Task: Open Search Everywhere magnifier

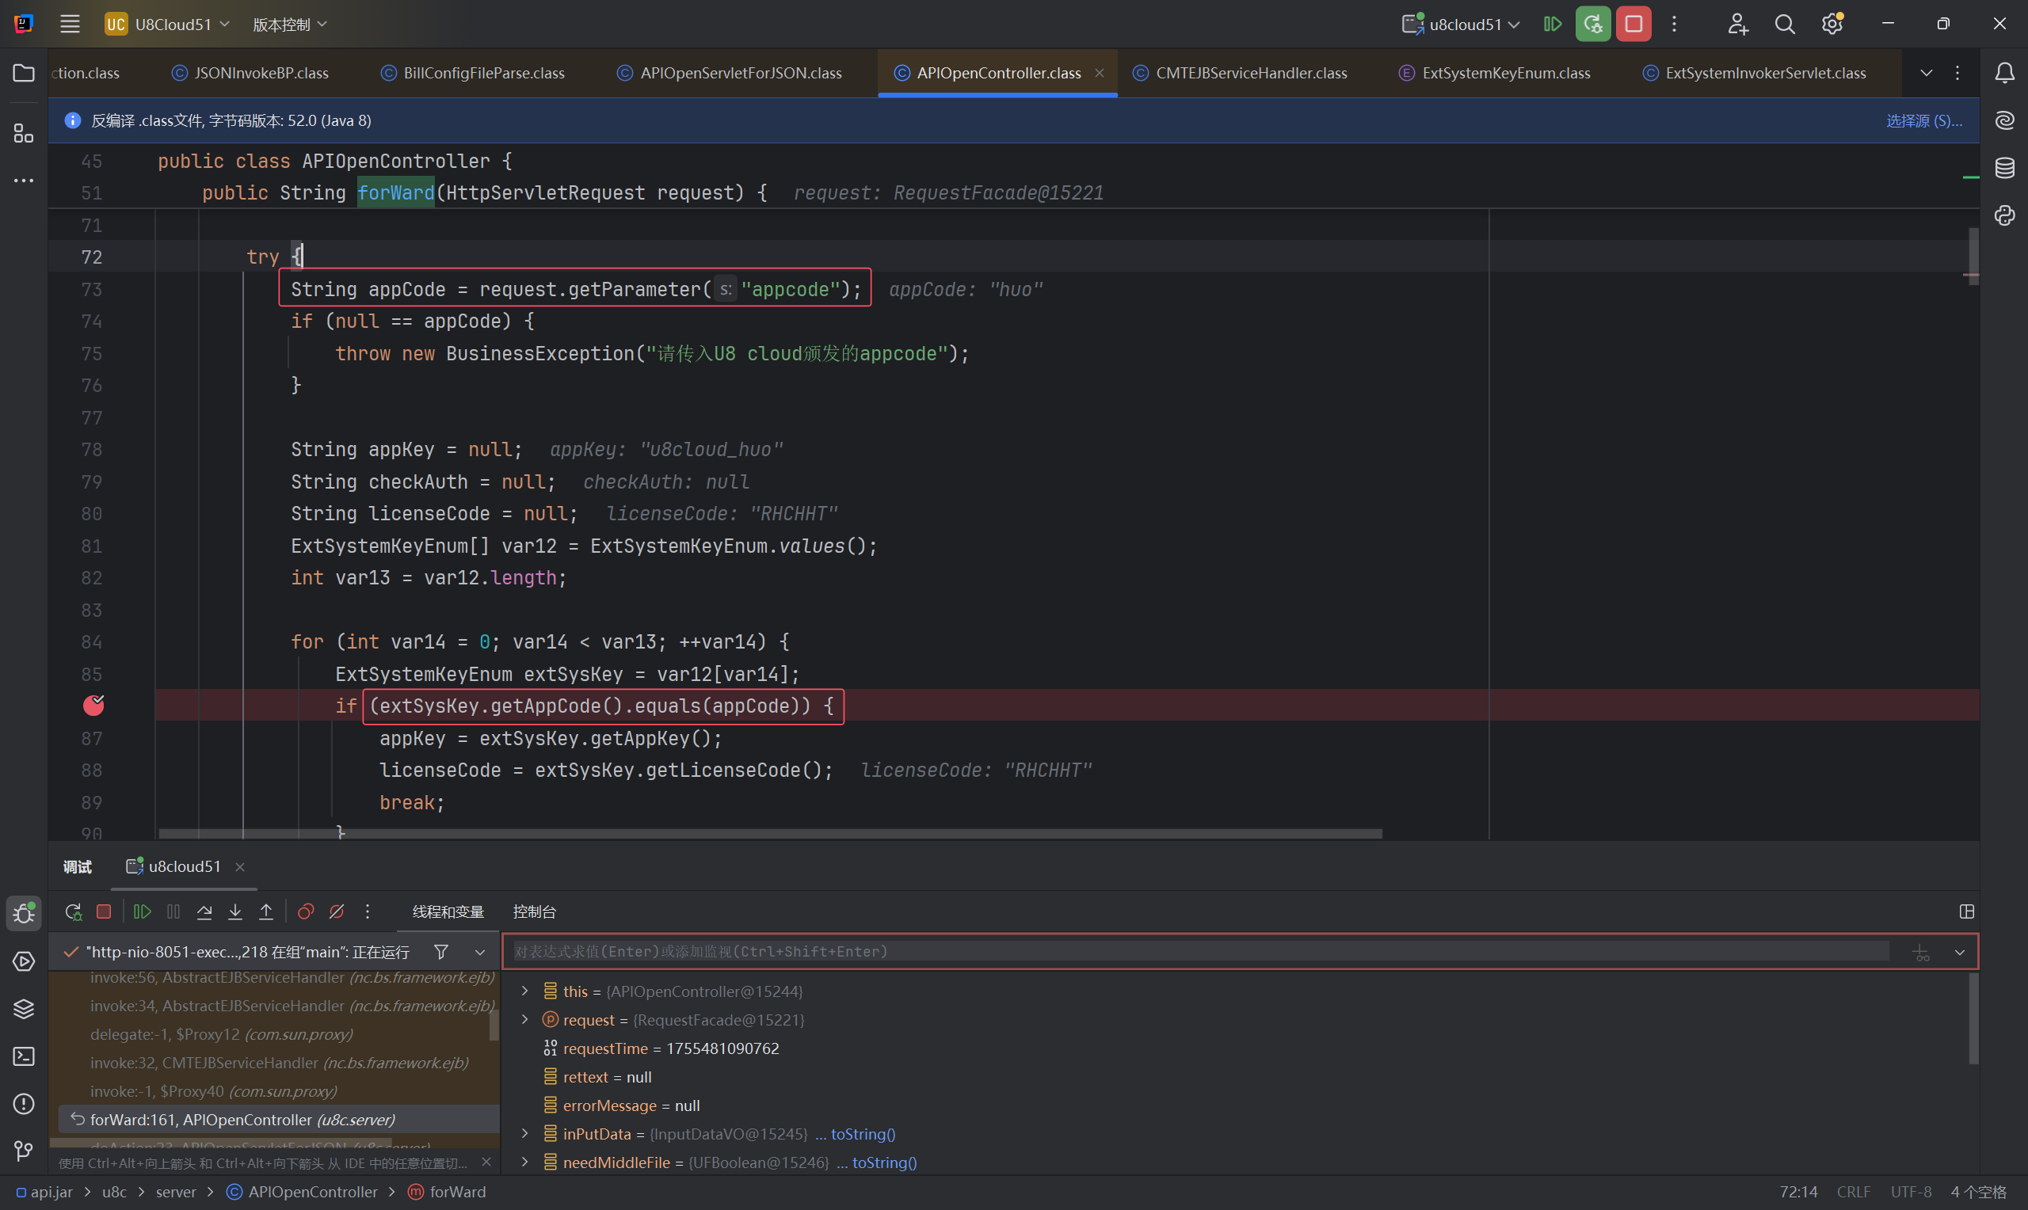Action: click(x=1784, y=25)
